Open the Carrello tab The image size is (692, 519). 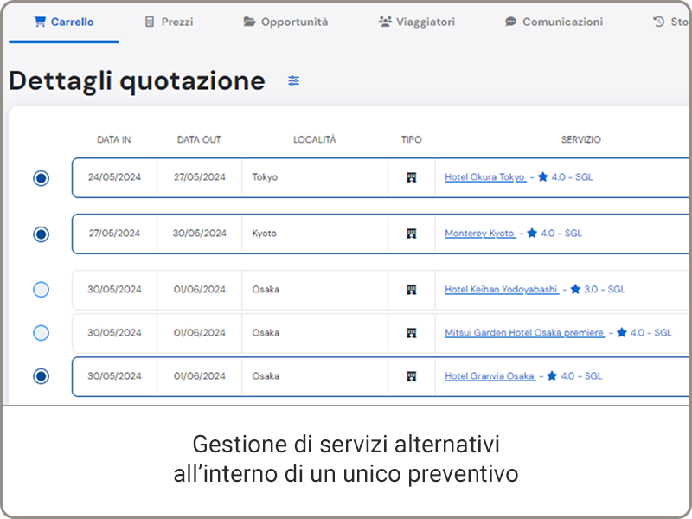[63, 22]
